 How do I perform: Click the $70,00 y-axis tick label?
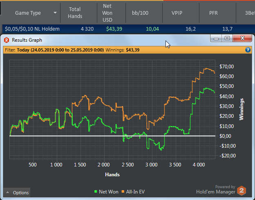[x=226, y=67]
